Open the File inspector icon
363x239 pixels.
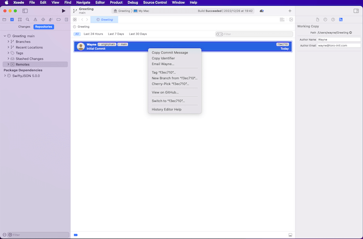click(317, 20)
